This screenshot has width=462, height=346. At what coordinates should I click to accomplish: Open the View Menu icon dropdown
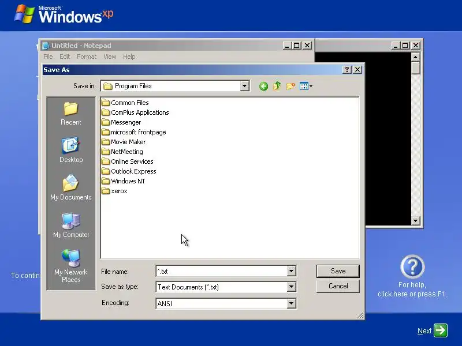[x=306, y=86]
